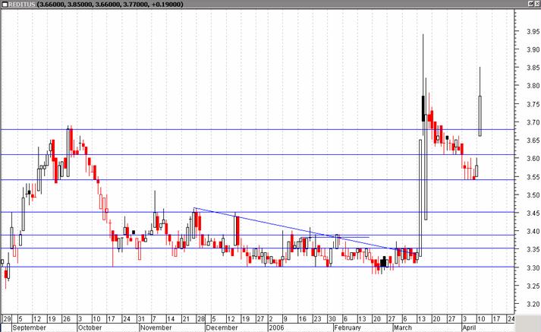
Task: Click the tall mid-March candle peaking near 3.95
Action: click(423, 109)
